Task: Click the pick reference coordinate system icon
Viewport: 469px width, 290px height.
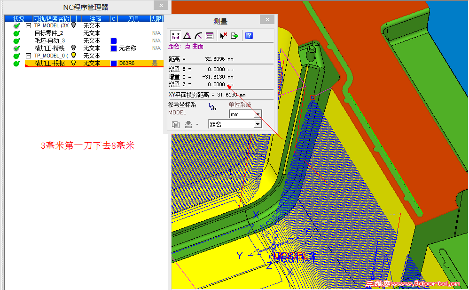Action: point(212,107)
